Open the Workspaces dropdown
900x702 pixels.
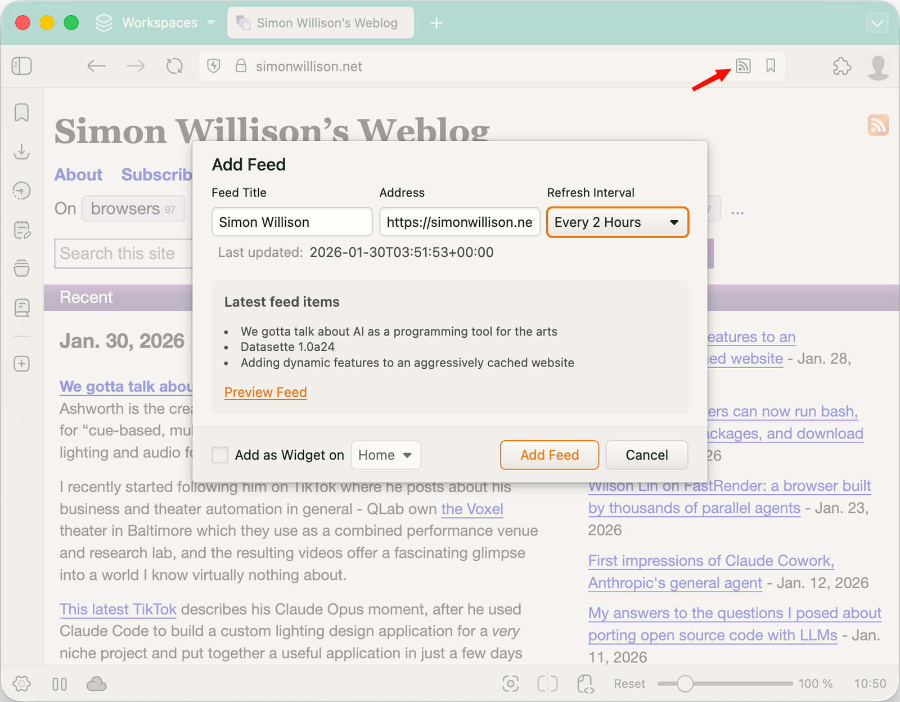(x=156, y=23)
